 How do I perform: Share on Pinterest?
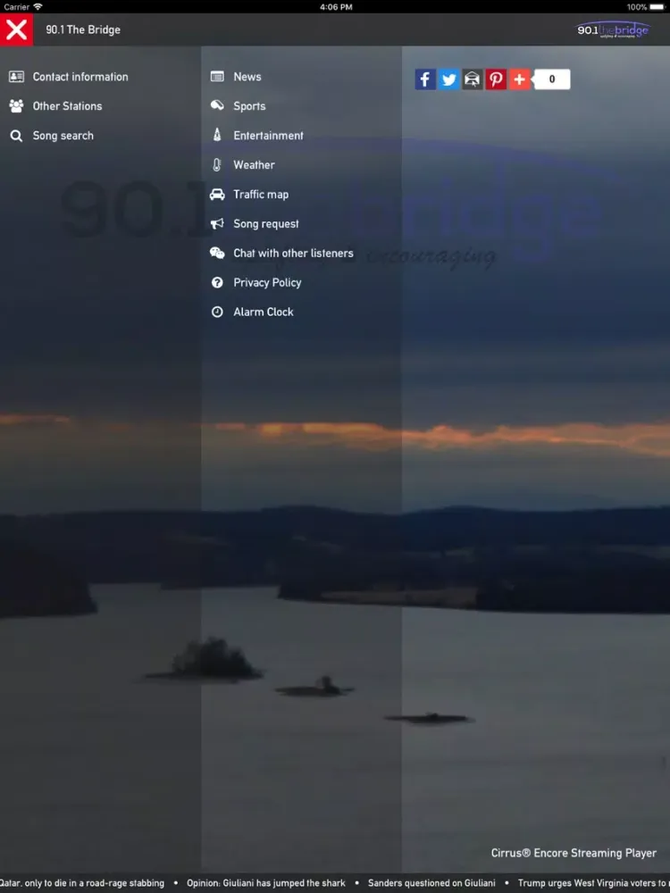tap(496, 79)
